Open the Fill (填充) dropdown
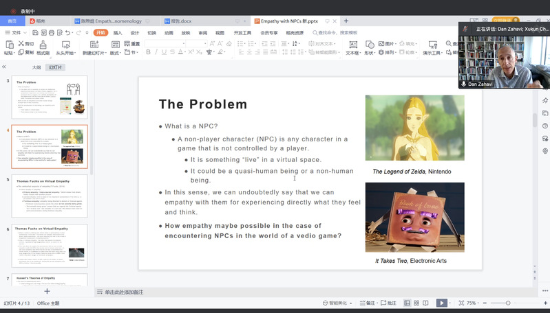 pyautogui.click(x=408, y=44)
